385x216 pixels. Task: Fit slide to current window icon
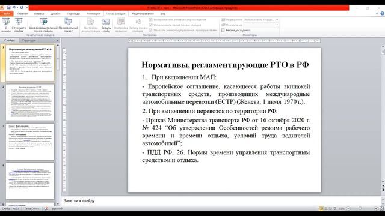381,209
